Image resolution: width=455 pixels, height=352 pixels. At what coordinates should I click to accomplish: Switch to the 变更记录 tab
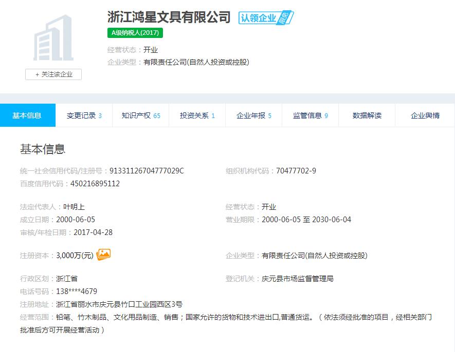[84, 115]
